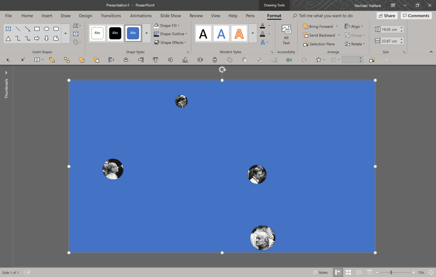The width and height of the screenshot is (436, 277).
Task: Select the Rectangle shape tool
Action: pos(37,29)
